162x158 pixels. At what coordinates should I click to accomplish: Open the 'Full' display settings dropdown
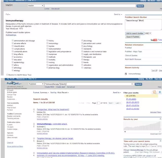pyautogui.click(x=8, y=15)
